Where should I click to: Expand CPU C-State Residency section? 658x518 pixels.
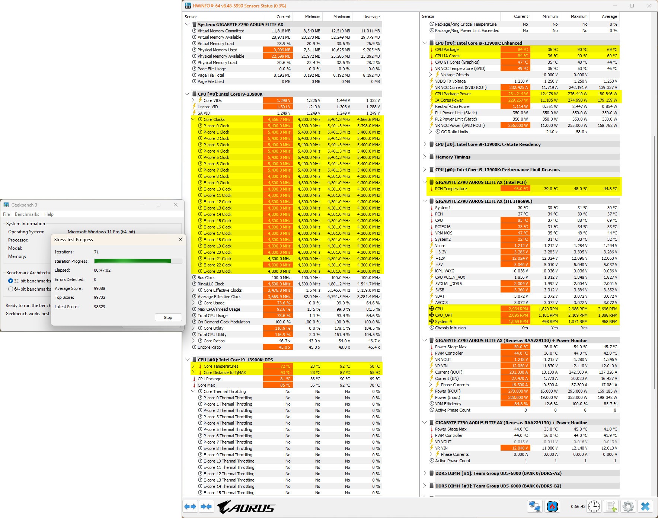click(x=425, y=144)
